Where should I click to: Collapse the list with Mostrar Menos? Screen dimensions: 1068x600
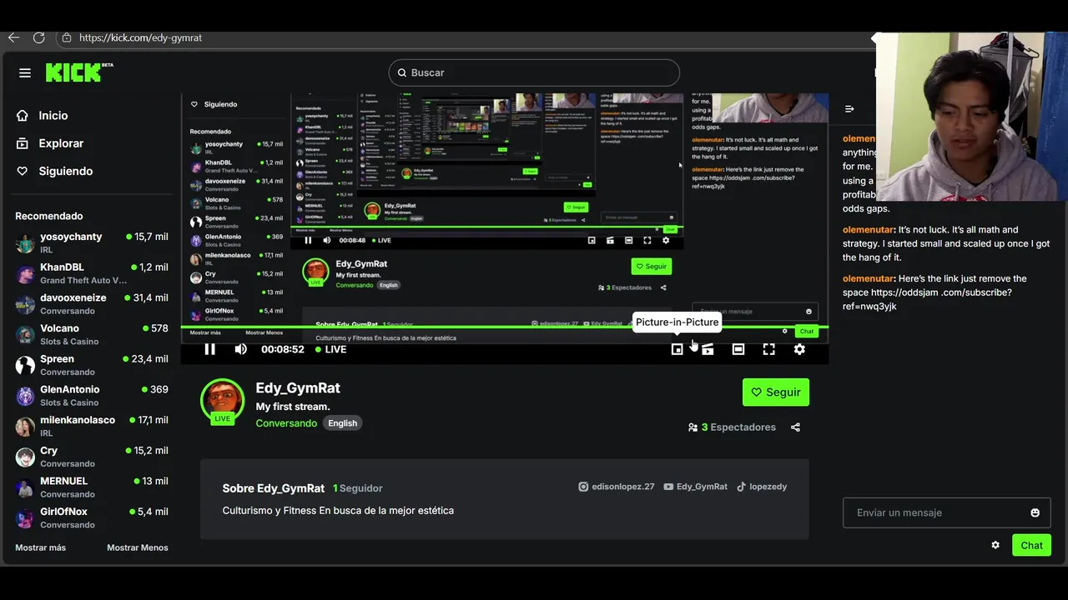pyautogui.click(x=138, y=547)
